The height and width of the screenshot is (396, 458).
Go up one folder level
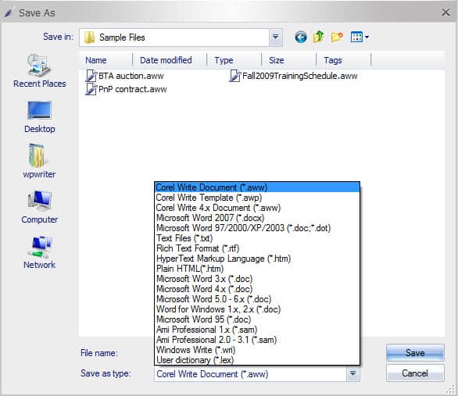click(x=318, y=37)
